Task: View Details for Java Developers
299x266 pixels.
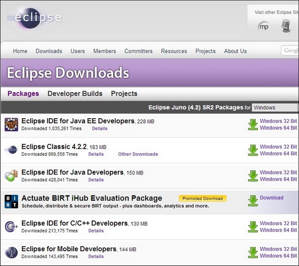Action: click(96, 180)
